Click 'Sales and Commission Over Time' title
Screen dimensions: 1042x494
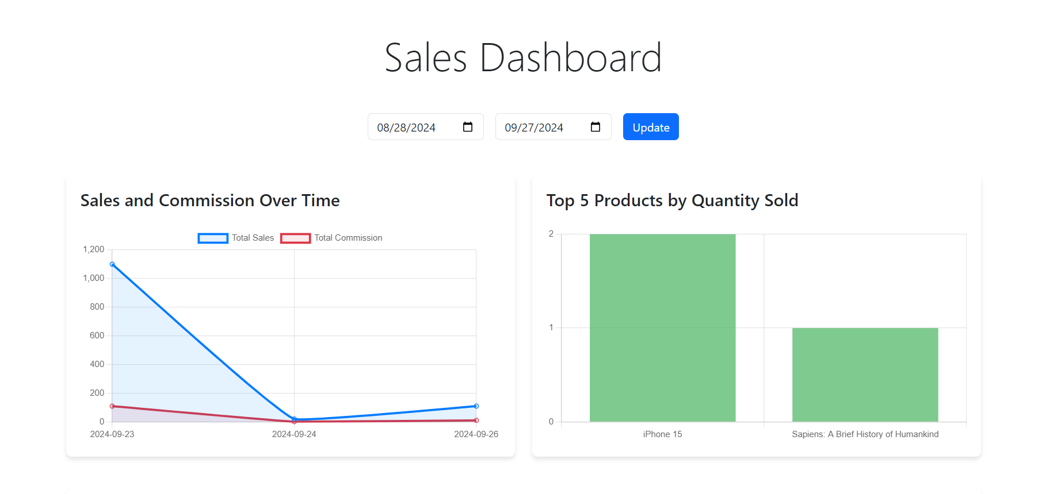tap(210, 200)
